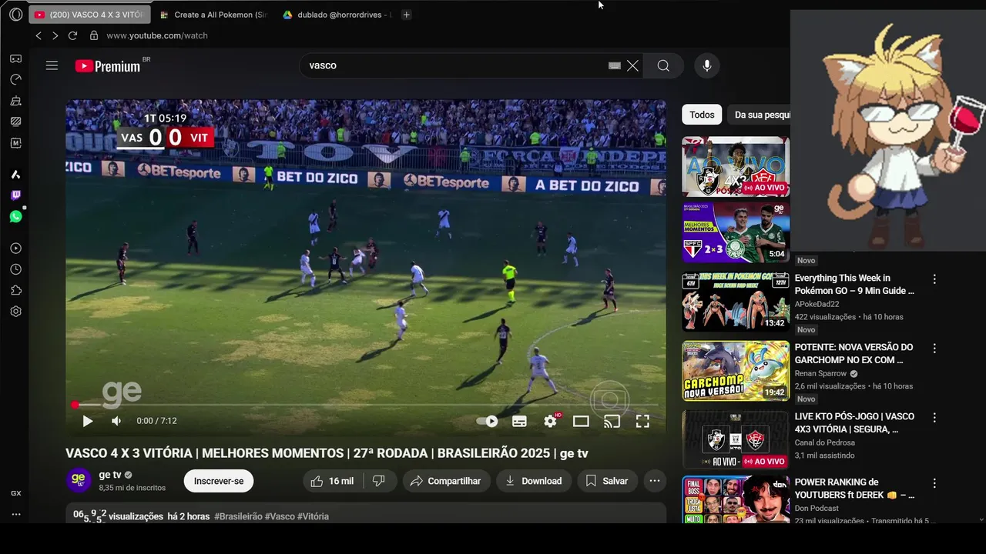
Task: Clear the search text 'vasco'
Action: 632,65
